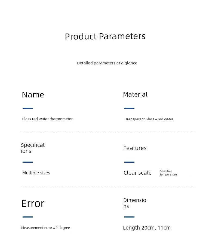Click the blue underline beneath Name
The width and height of the screenshot is (215, 247).
tap(28, 108)
